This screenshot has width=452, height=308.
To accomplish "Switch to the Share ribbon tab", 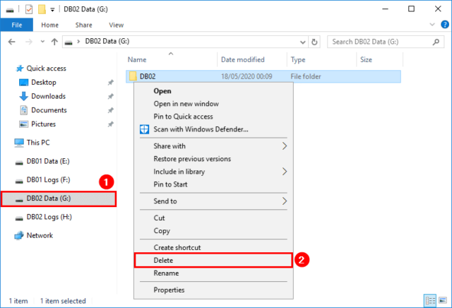I will [x=83, y=25].
